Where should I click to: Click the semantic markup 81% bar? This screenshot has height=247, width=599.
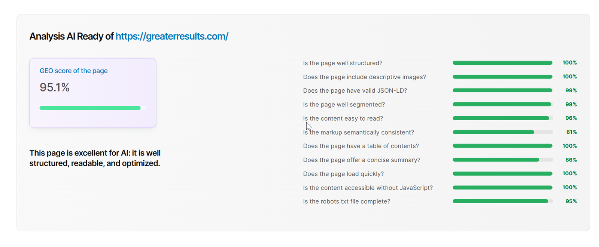click(x=502, y=132)
